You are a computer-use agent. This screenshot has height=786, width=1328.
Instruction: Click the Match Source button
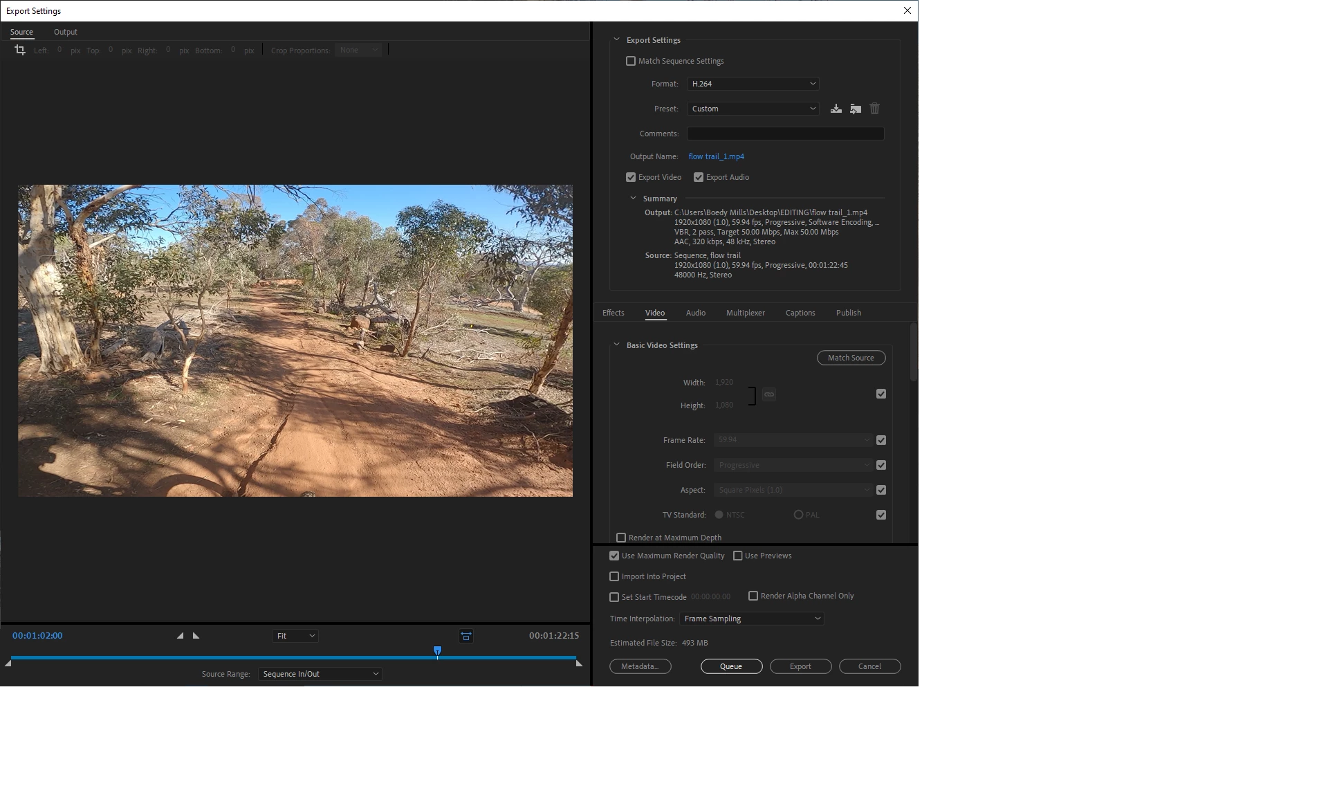[x=851, y=358]
